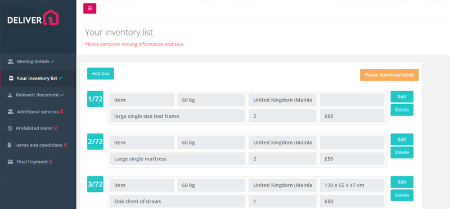Click the £50 value field for mattress
Viewport: 450px width, 209px height.
[x=352, y=159]
